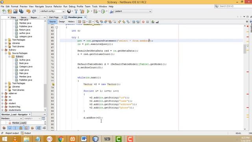
Task: Run the project with green arrow
Action: 88,11
